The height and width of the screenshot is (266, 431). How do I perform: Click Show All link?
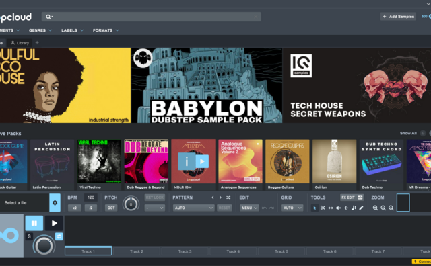tap(408, 133)
